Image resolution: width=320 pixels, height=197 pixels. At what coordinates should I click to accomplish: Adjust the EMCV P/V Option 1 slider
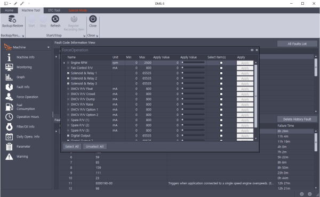[x=193, y=109]
